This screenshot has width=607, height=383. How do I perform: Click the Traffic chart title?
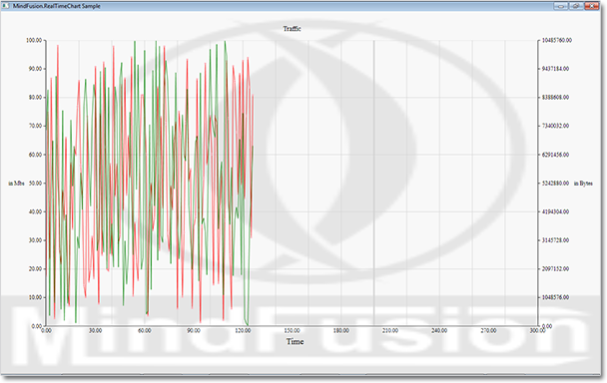[292, 29]
